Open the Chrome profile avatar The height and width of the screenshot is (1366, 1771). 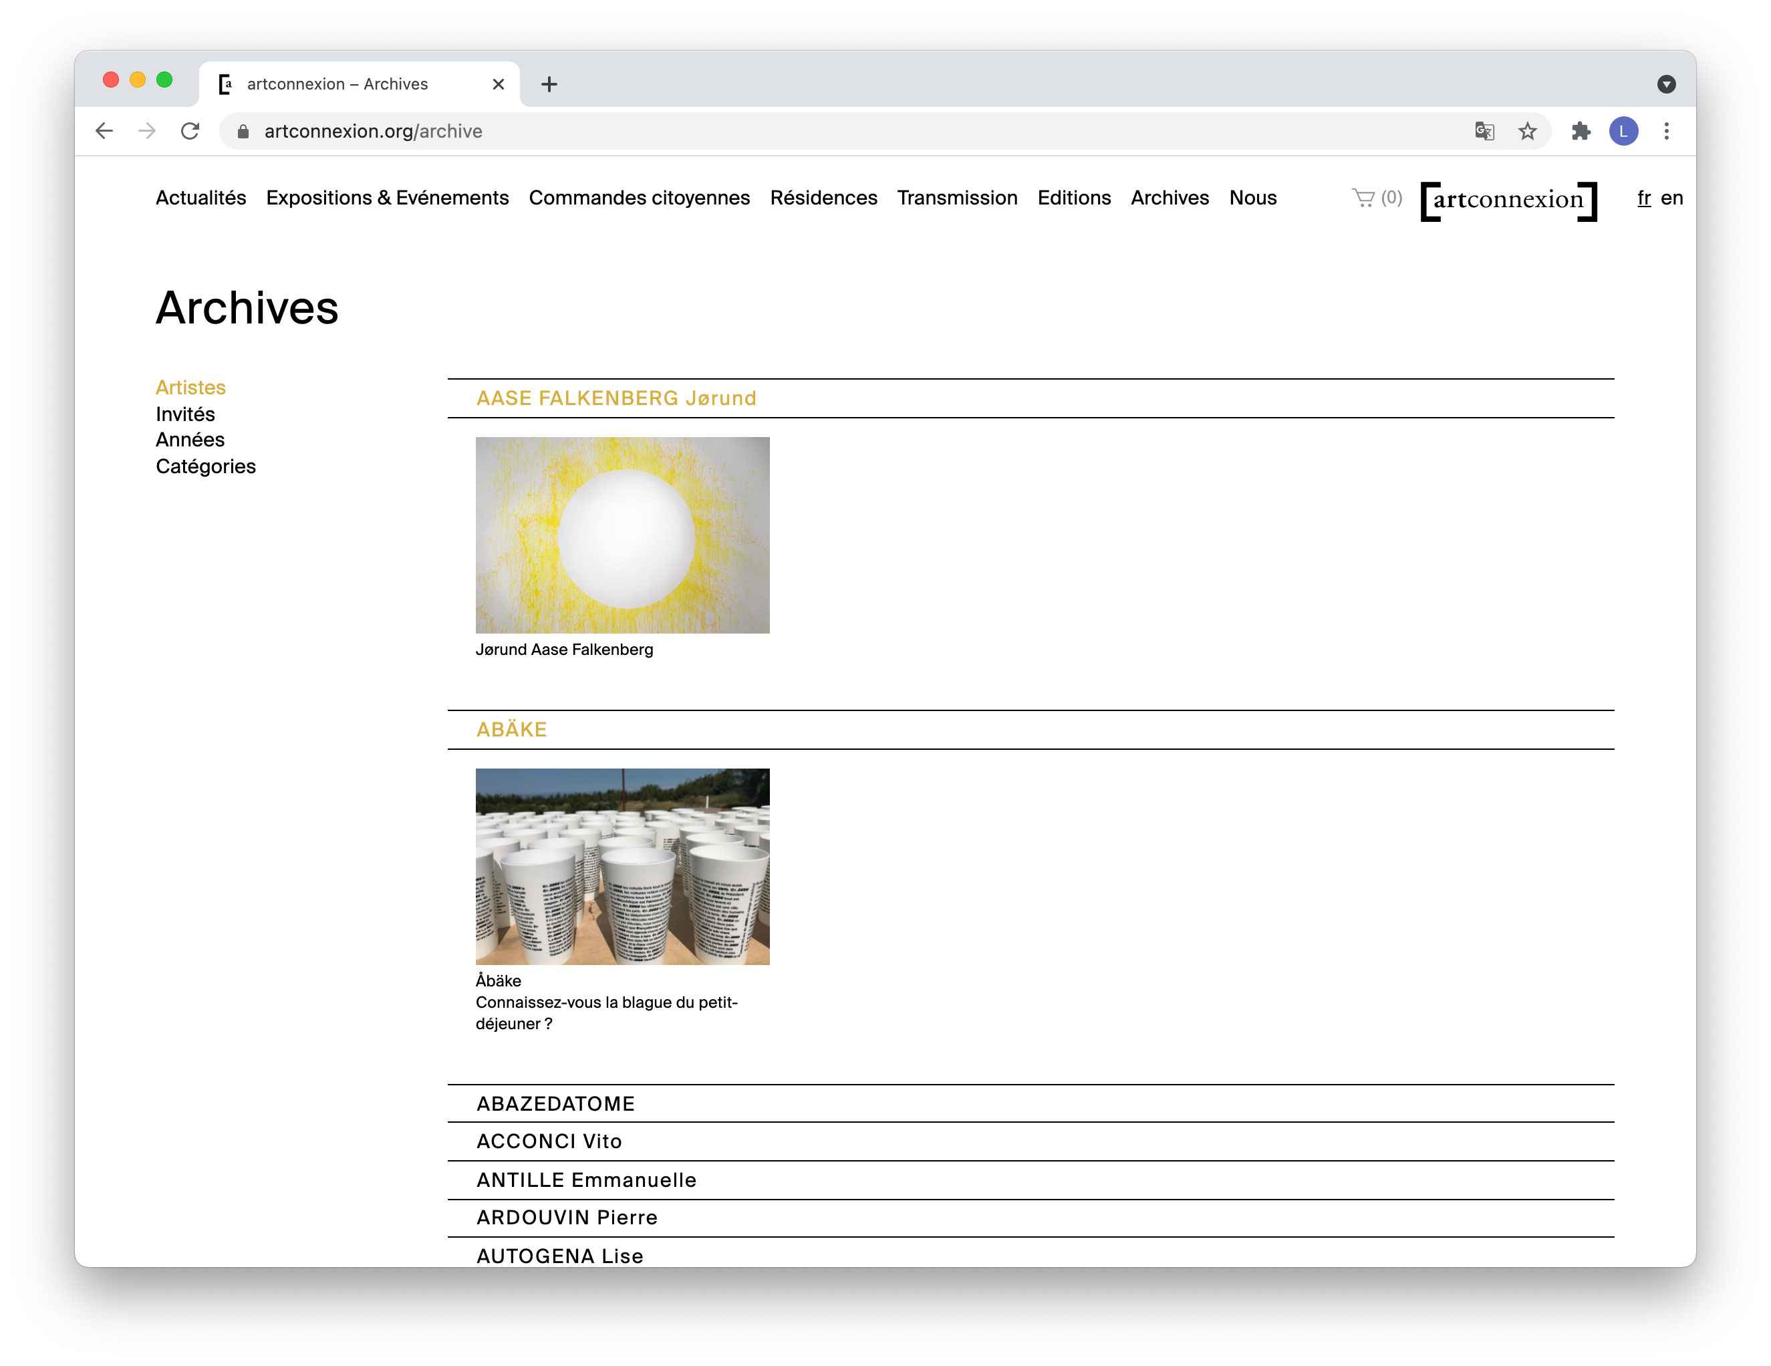(1623, 132)
